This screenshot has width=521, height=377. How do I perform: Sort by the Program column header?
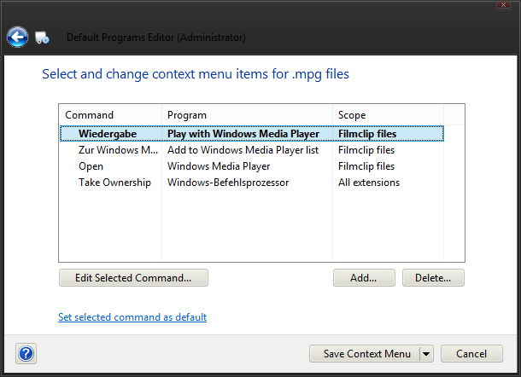247,115
